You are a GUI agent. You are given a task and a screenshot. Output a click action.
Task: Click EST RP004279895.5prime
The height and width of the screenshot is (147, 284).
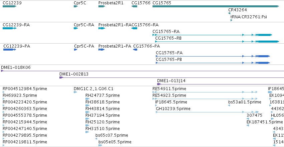[x=25, y=135]
